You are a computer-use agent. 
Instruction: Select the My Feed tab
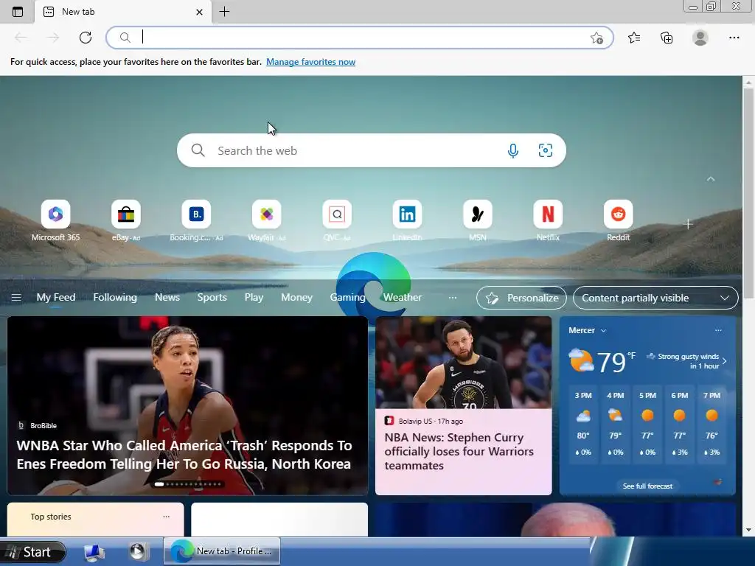pos(56,298)
